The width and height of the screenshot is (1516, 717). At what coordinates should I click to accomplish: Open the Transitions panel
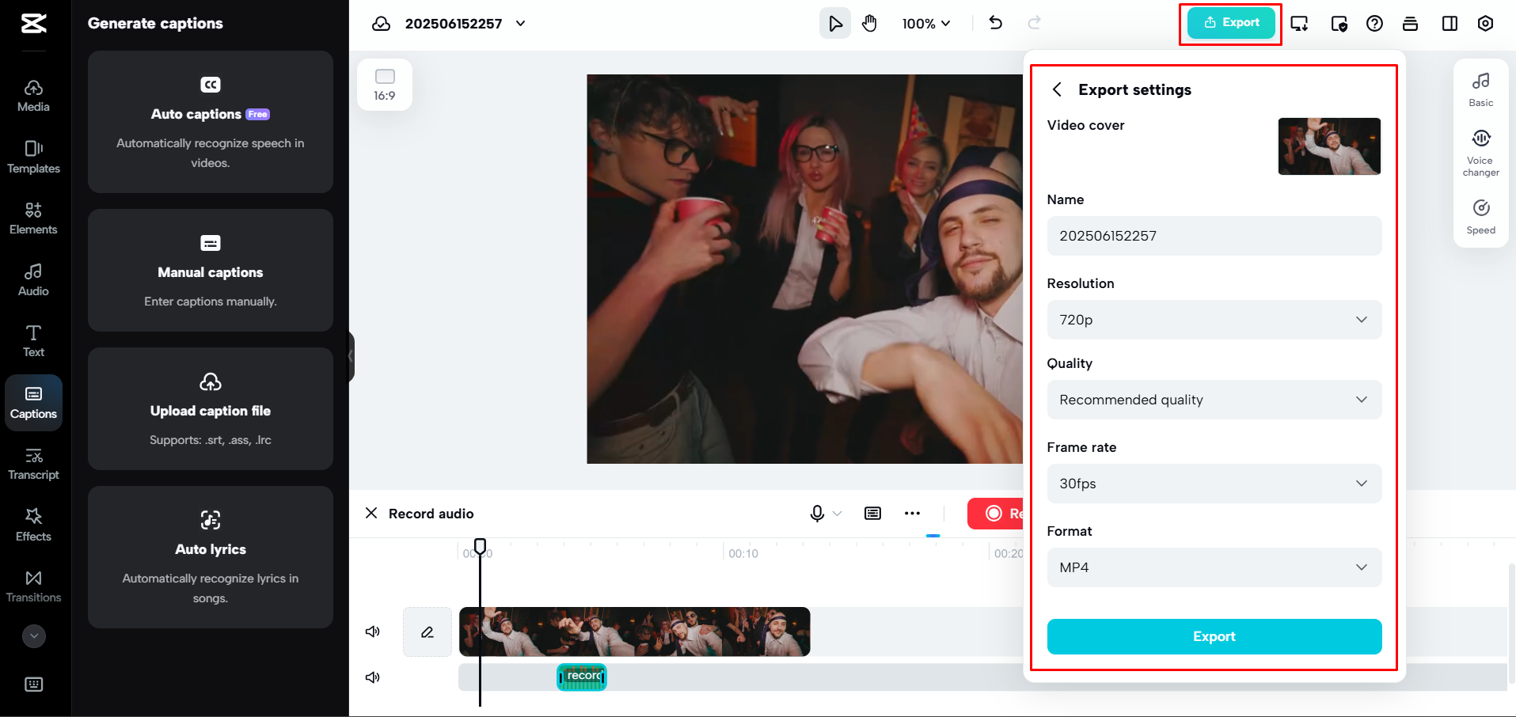pos(33,586)
